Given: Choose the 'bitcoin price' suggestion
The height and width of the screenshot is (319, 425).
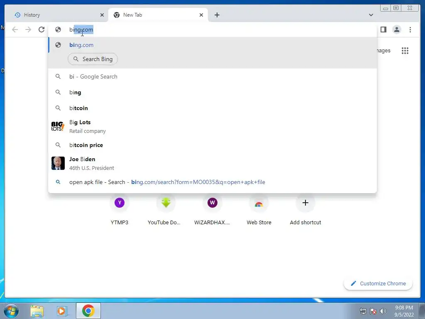Looking at the screenshot, I should pos(212,145).
